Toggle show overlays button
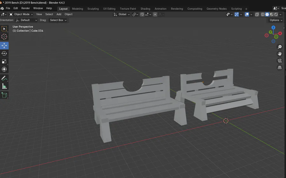The width and height of the screenshot is (286, 178). point(247,14)
